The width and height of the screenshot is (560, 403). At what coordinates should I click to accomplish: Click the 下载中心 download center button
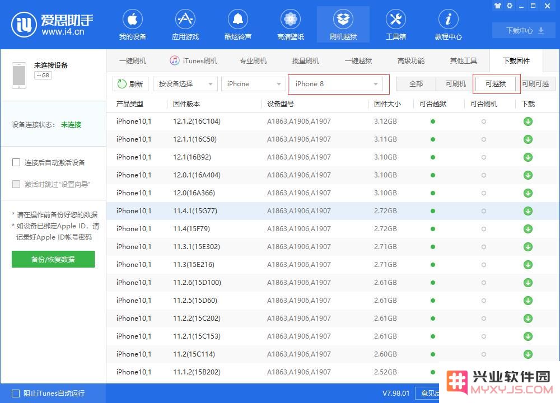[524, 30]
